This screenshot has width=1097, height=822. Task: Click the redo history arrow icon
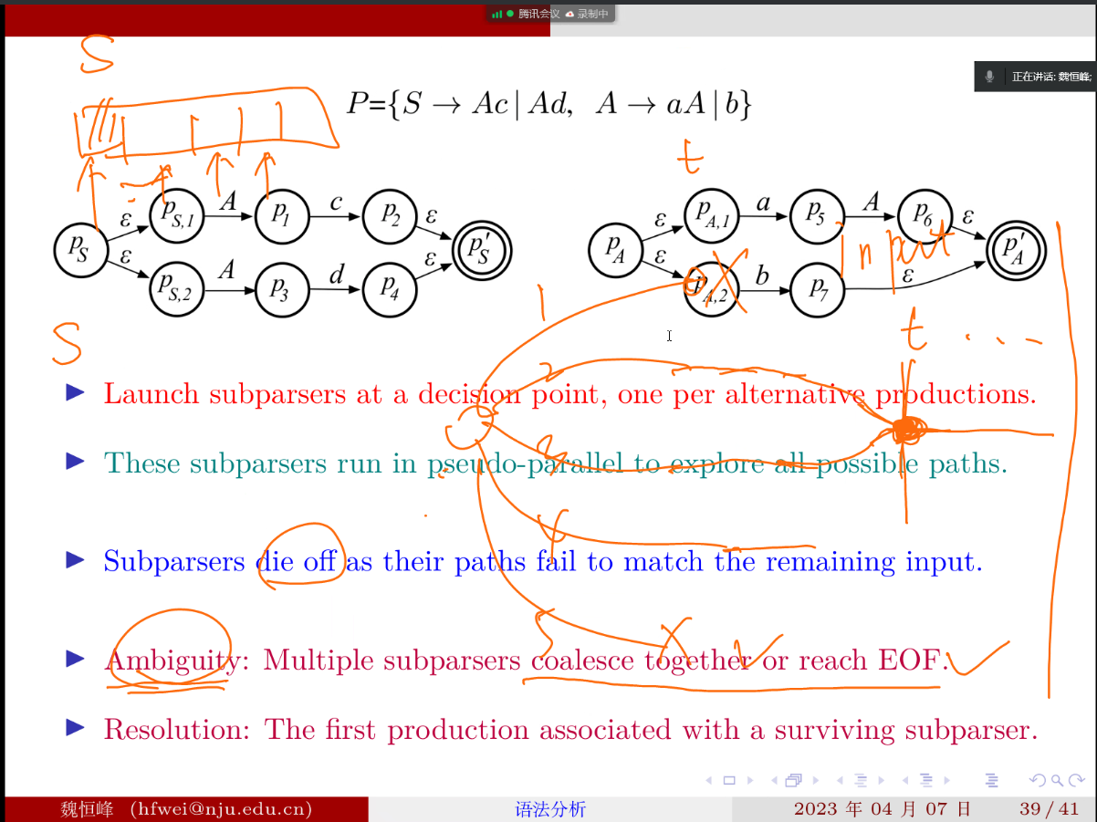coord(1075,780)
